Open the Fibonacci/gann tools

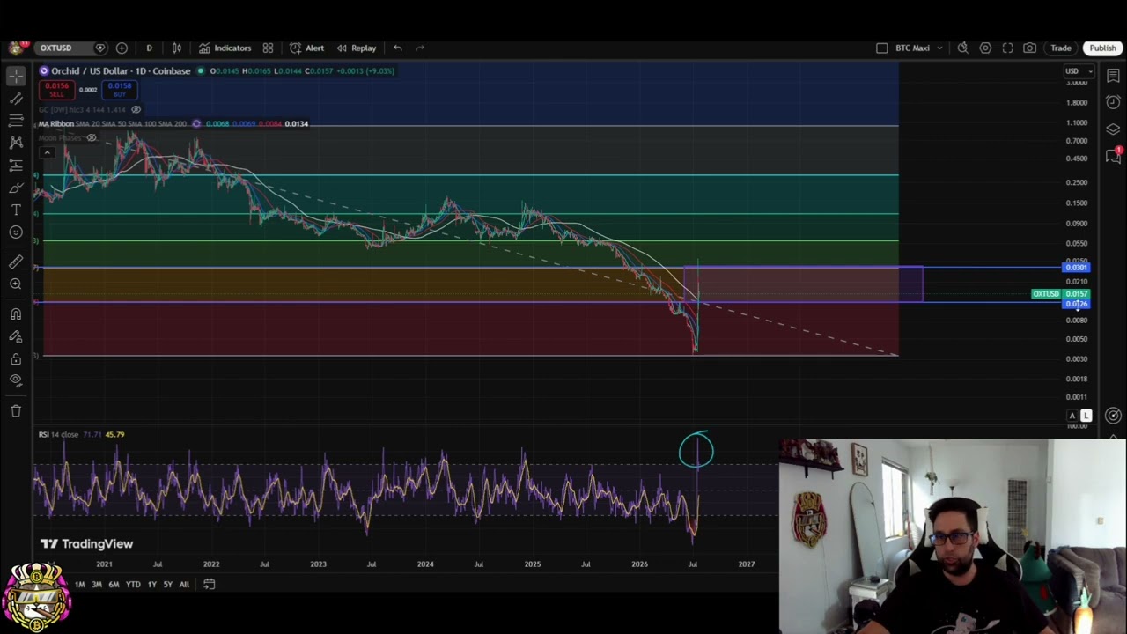click(16, 120)
